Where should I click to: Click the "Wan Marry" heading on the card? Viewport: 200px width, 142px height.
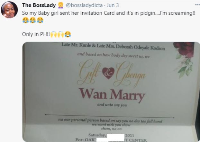pyautogui.click(x=112, y=95)
